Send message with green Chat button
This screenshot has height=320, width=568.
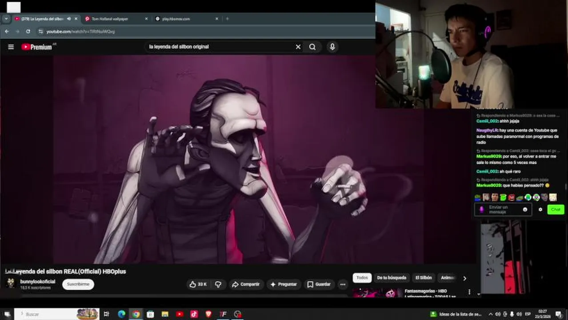click(556, 209)
